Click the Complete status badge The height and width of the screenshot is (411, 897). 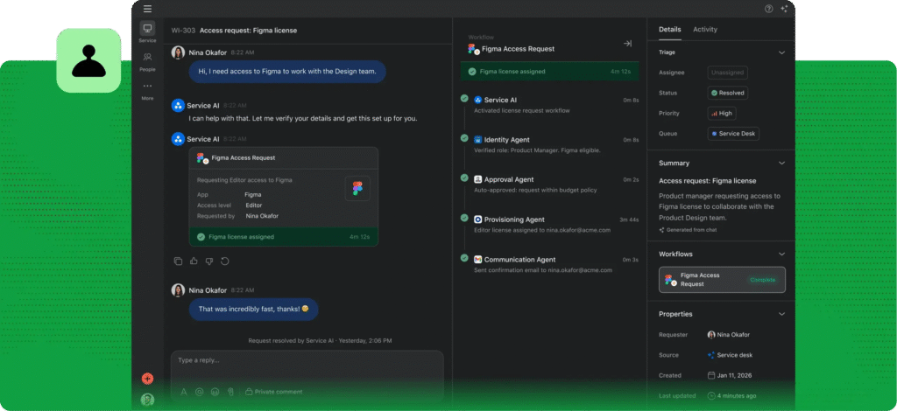point(763,280)
